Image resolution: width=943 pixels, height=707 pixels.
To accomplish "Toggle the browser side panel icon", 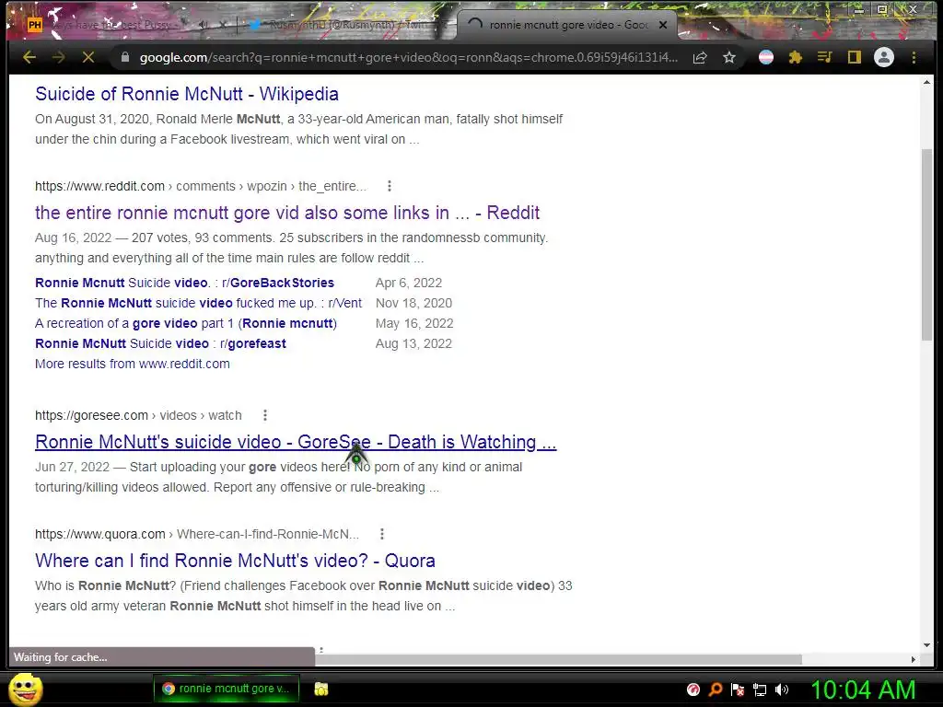I will point(854,58).
